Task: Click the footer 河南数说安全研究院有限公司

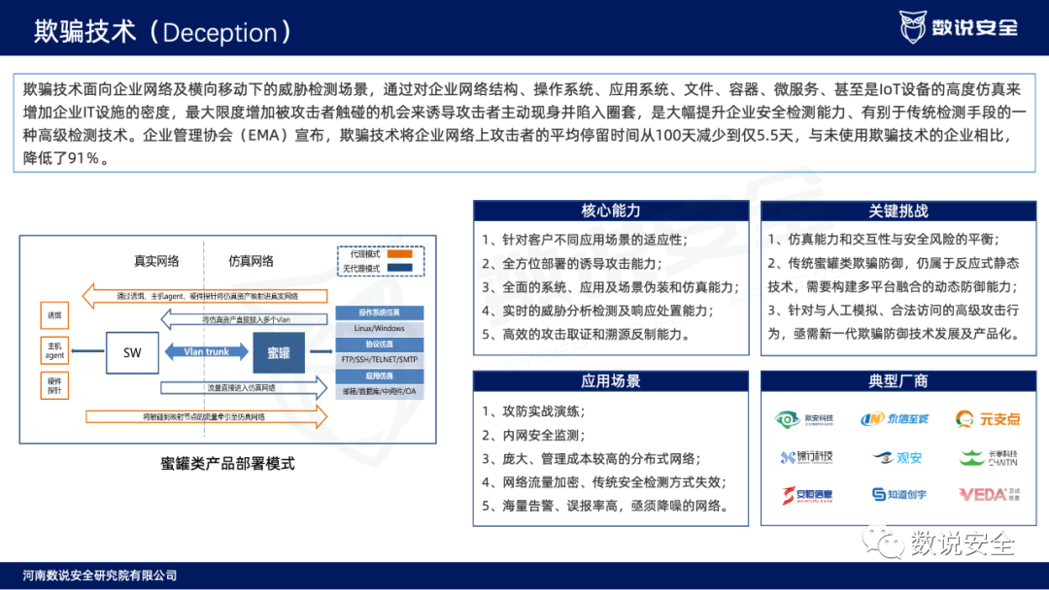Action: pos(100,575)
